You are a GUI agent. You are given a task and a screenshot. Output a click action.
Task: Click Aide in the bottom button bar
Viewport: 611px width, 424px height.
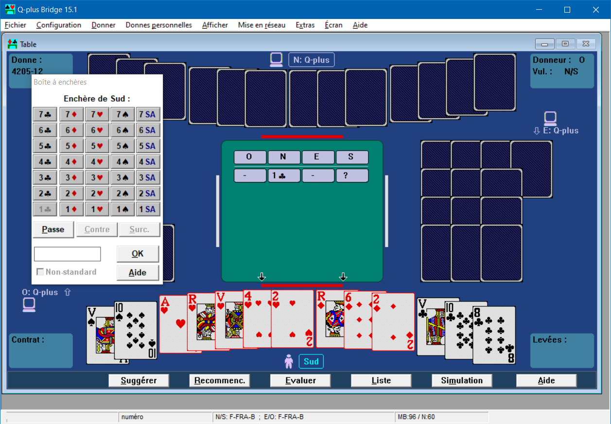(546, 381)
